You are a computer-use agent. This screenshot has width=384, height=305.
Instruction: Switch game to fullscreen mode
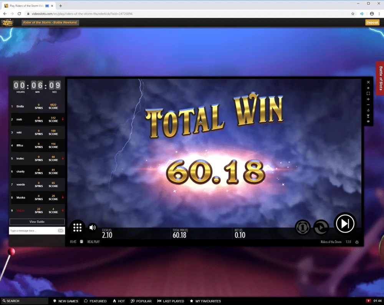368,94
